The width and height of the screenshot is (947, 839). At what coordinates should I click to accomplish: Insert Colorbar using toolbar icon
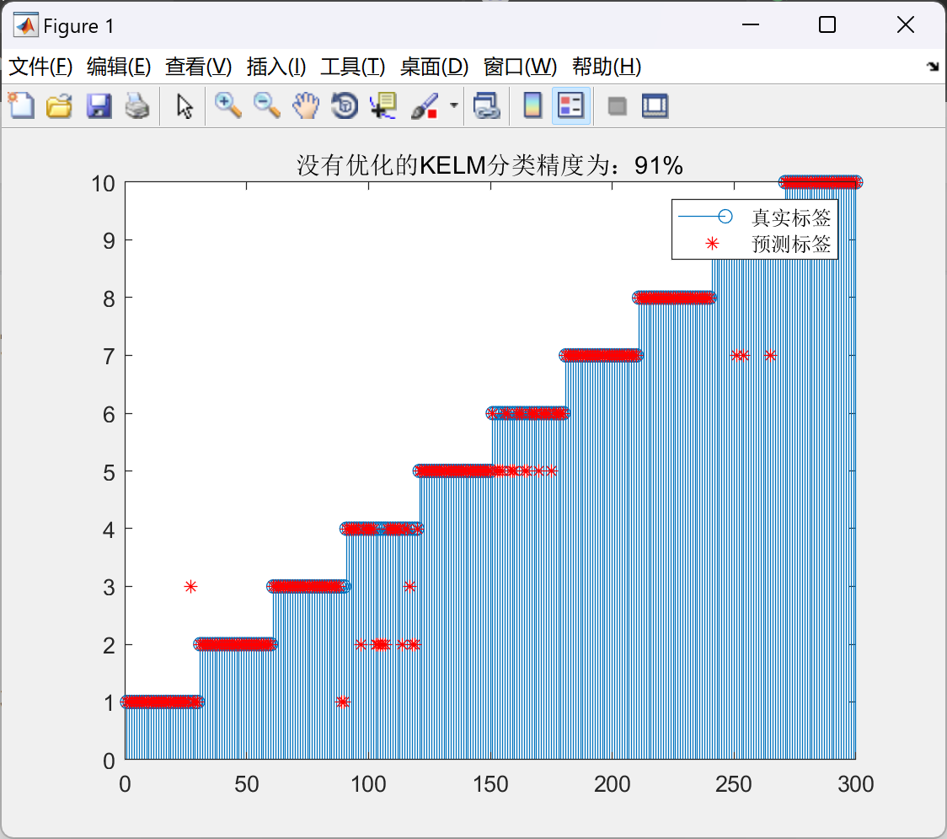[532, 105]
